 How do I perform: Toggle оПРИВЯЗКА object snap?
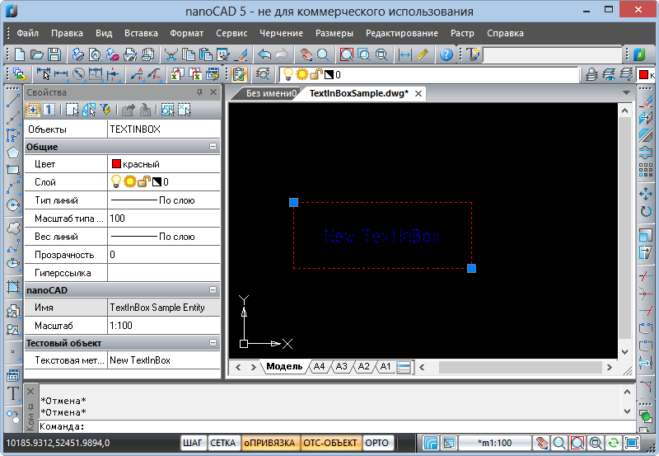click(270, 443)
